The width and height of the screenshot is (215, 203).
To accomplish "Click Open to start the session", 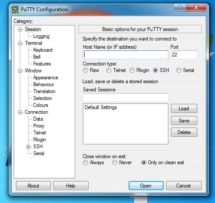I will (x=146, y=186).
